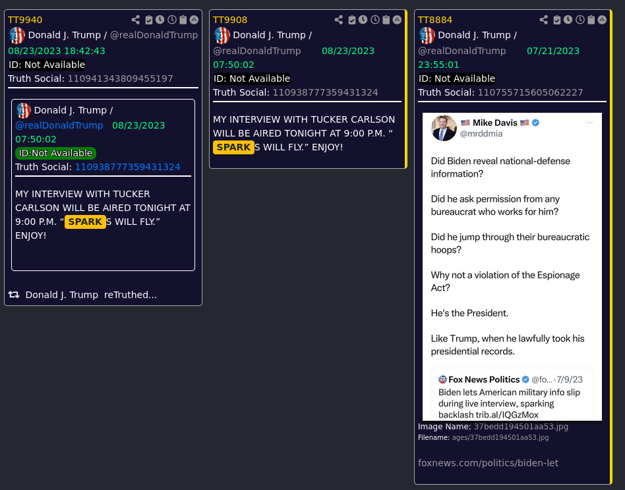
Task: Collapse post TT9908 with up-arrow icon
Action: point(397,20)
